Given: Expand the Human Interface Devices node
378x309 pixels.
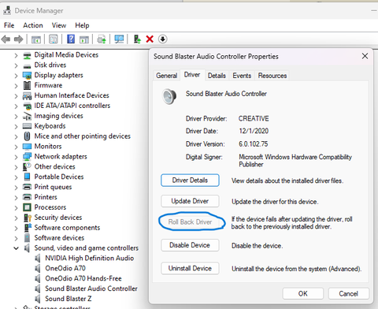Looking at the screenshot, I should coord(16,96).
